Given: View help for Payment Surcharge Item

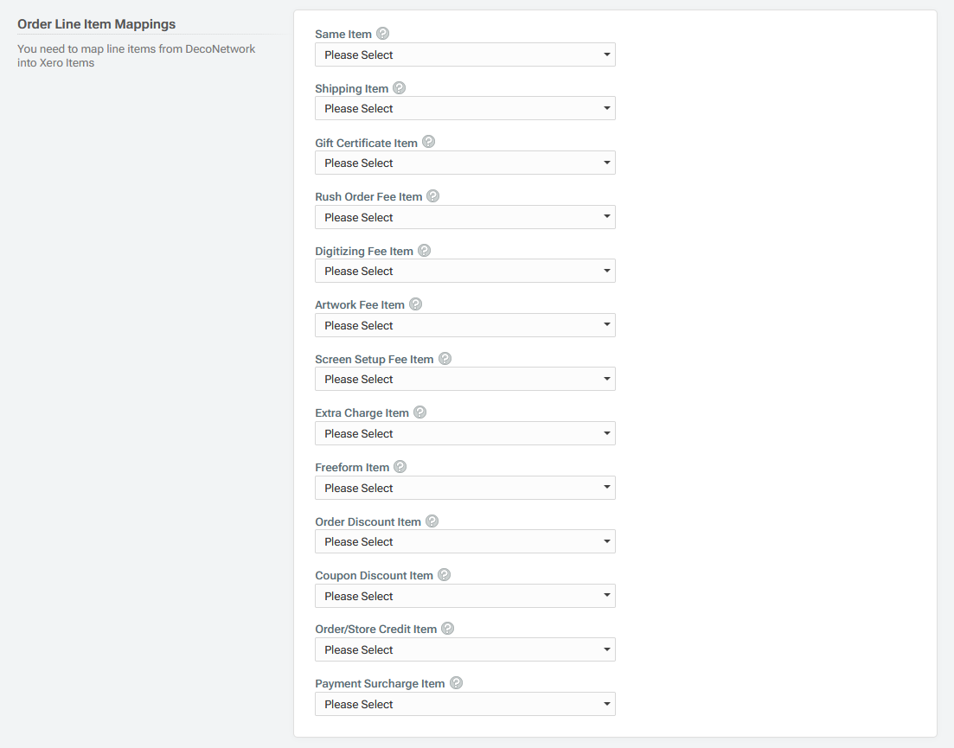Looking at the screenshot, I should click(x=457, y=683).
